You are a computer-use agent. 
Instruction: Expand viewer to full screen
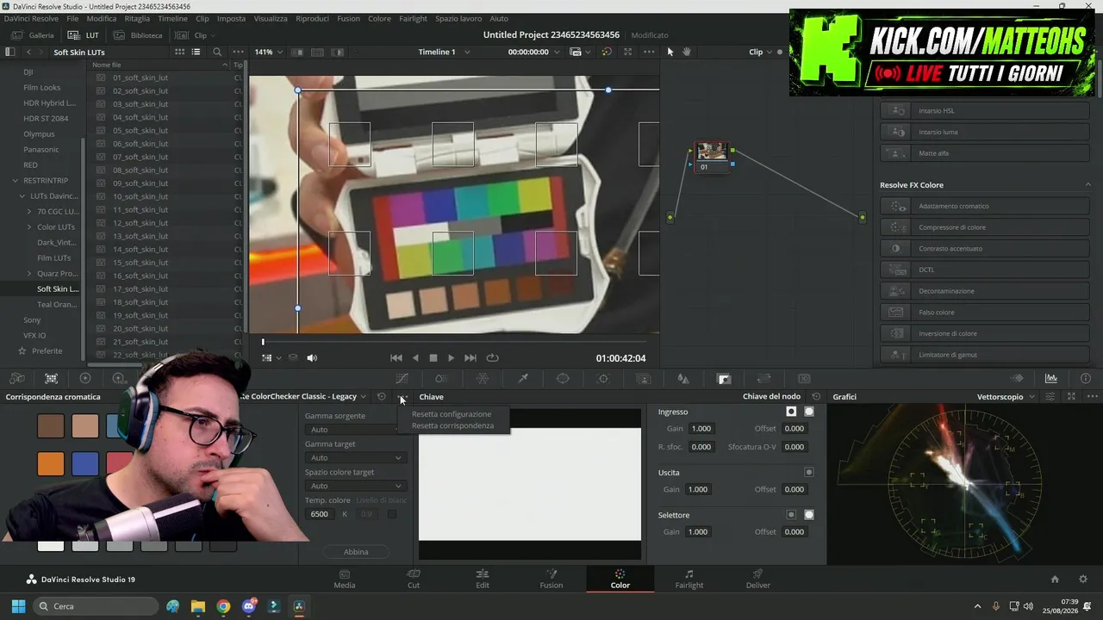pos(627,52)
